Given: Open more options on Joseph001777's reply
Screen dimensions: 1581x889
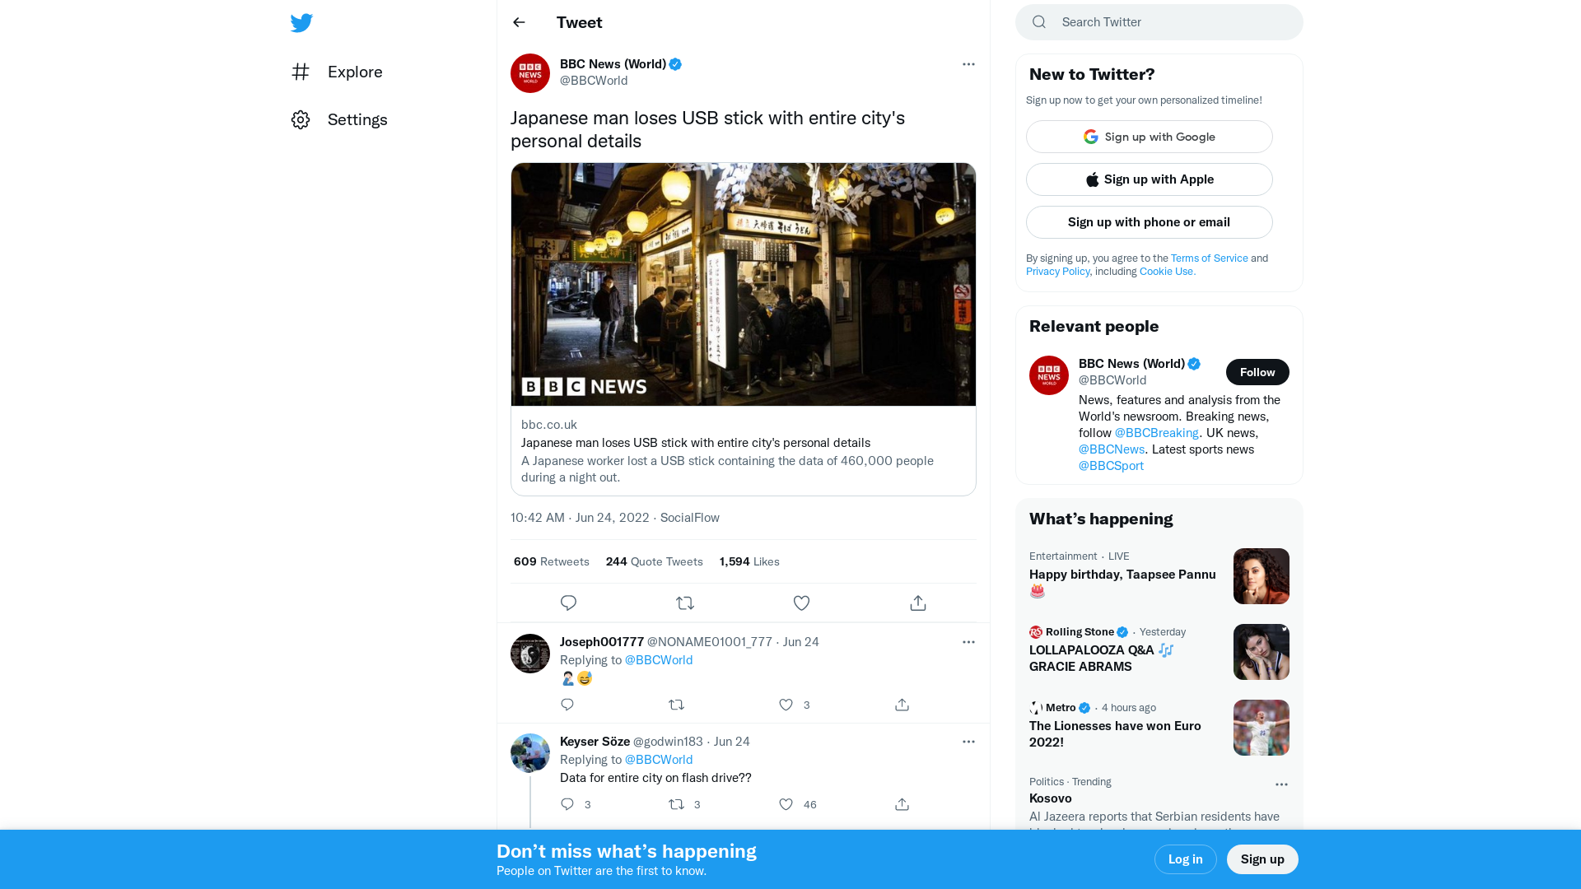Looking at the screenshot, I should coord(968,642).
